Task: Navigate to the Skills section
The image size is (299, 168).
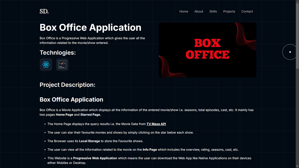Action: (213, 11)
